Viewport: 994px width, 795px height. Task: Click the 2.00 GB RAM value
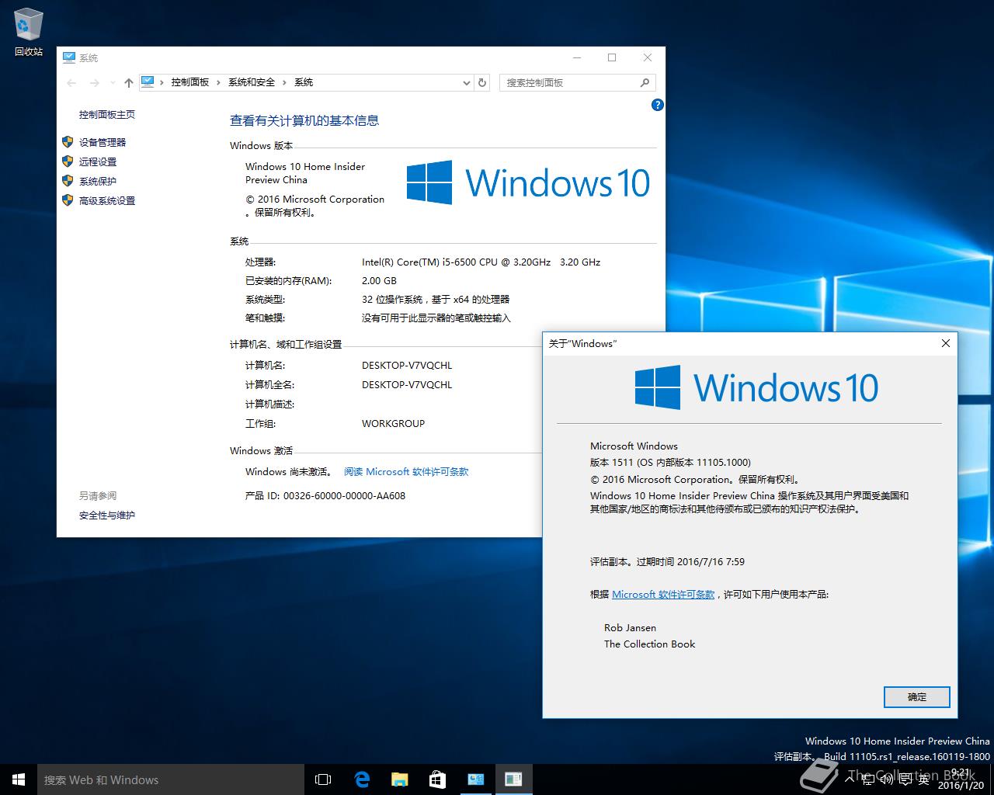[379, 281]
